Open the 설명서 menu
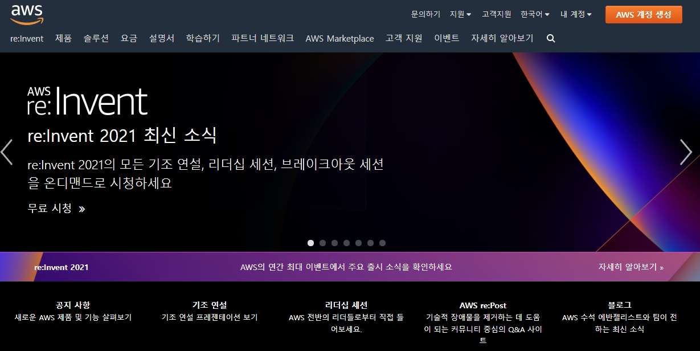The width and height of the screenshot is (700, 351). coord(162,39)
